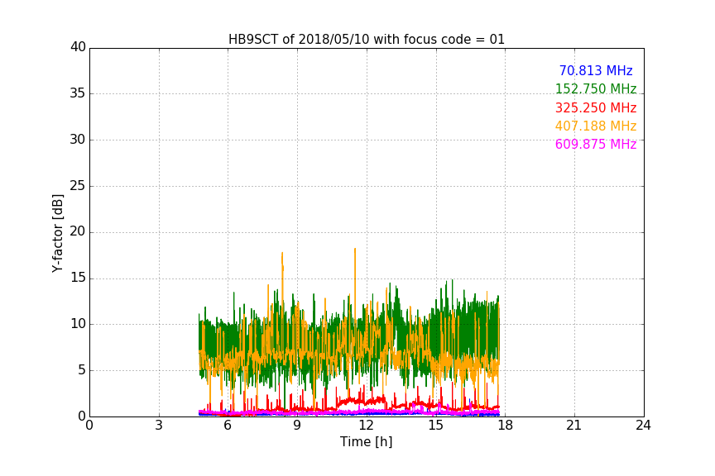Screen dimensions: 715x476
Task: Select the 325.250 MHz legend label
Action: 596,108
